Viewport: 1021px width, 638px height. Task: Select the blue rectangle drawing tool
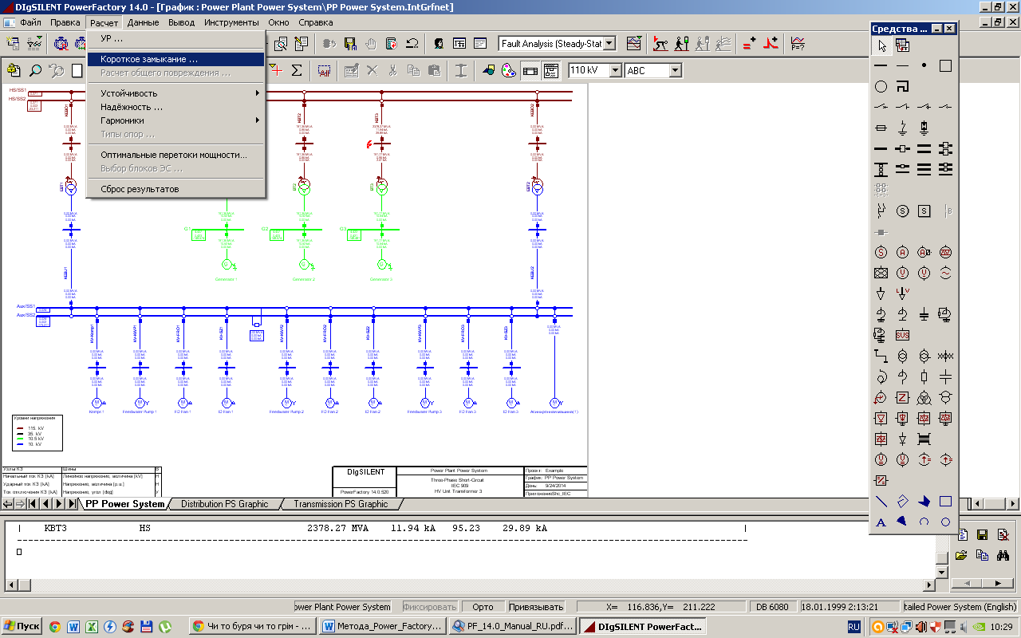[x=945, y=502]
